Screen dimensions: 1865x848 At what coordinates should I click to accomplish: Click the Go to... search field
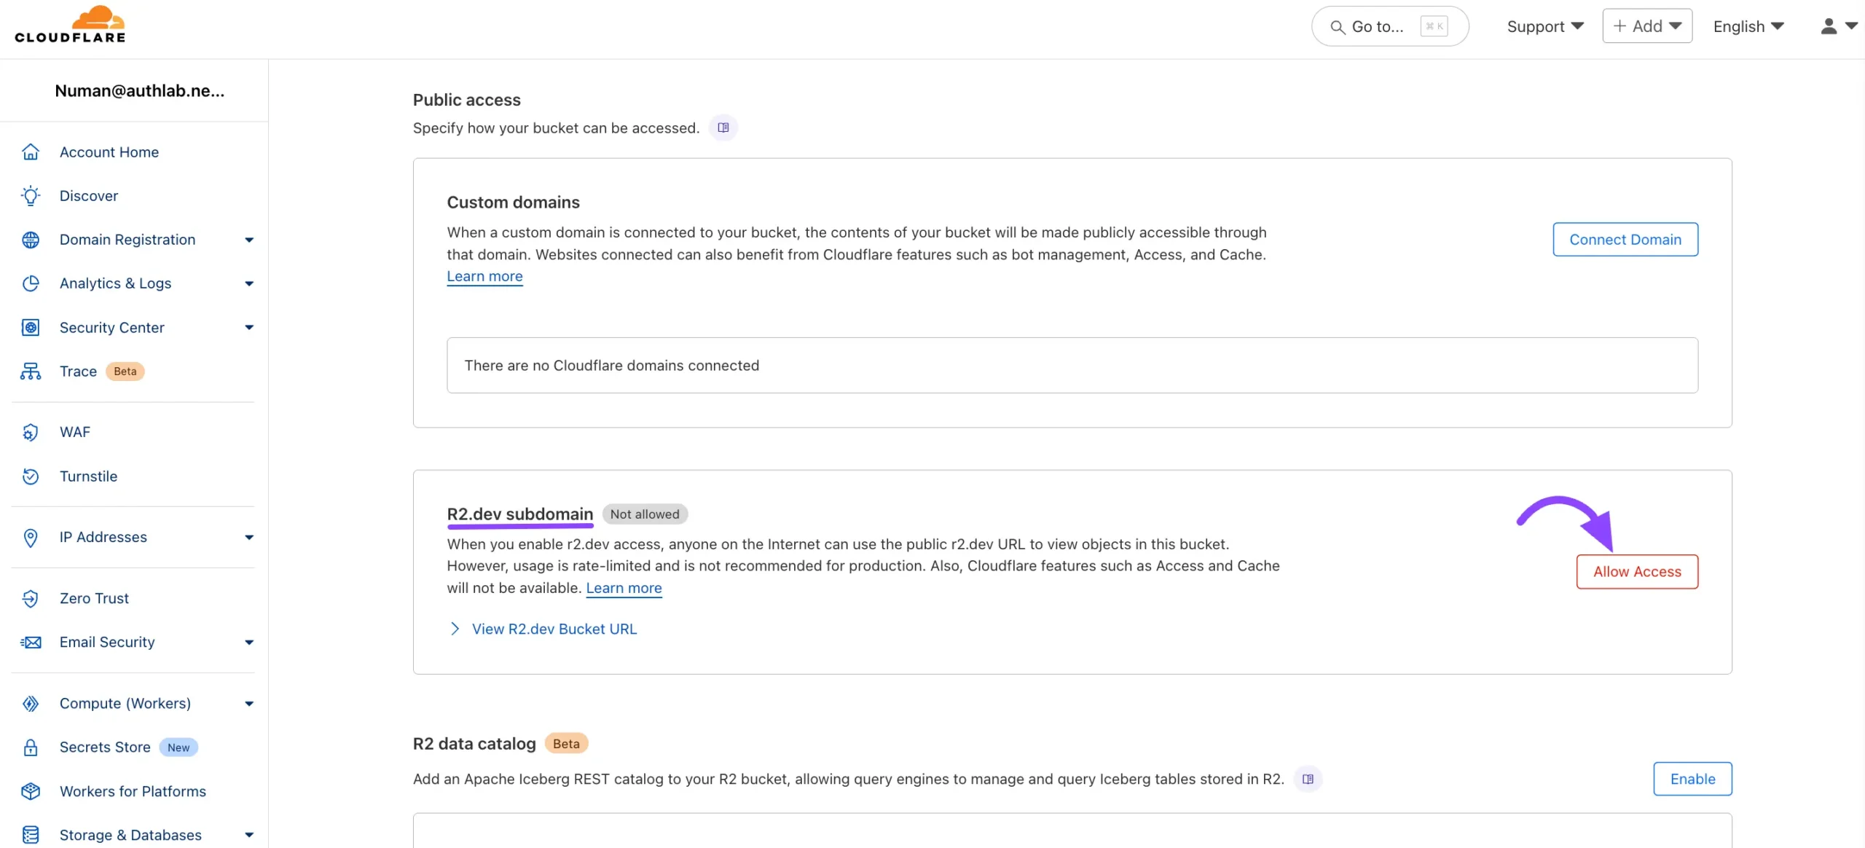[1390, 26]
